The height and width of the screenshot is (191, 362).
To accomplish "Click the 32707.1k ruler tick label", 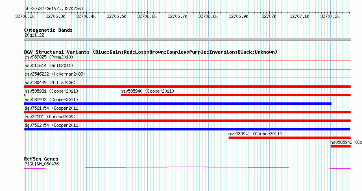I will pyautogui.click(x=299, y=16).
